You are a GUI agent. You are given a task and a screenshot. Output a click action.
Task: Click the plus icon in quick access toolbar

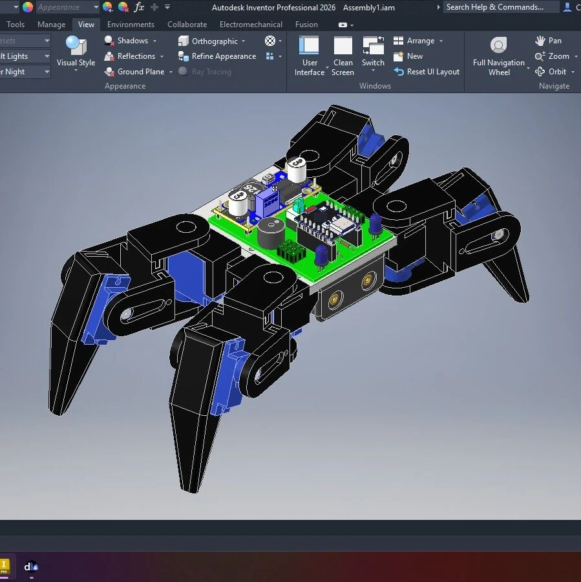154,7
